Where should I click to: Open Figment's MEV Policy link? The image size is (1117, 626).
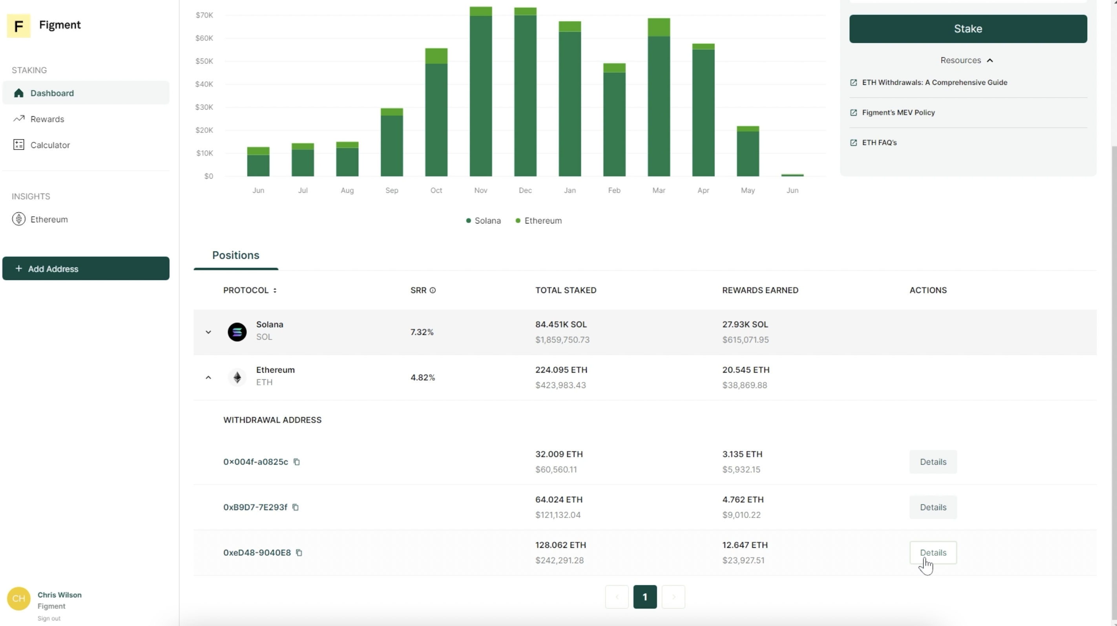click(898, 112)
